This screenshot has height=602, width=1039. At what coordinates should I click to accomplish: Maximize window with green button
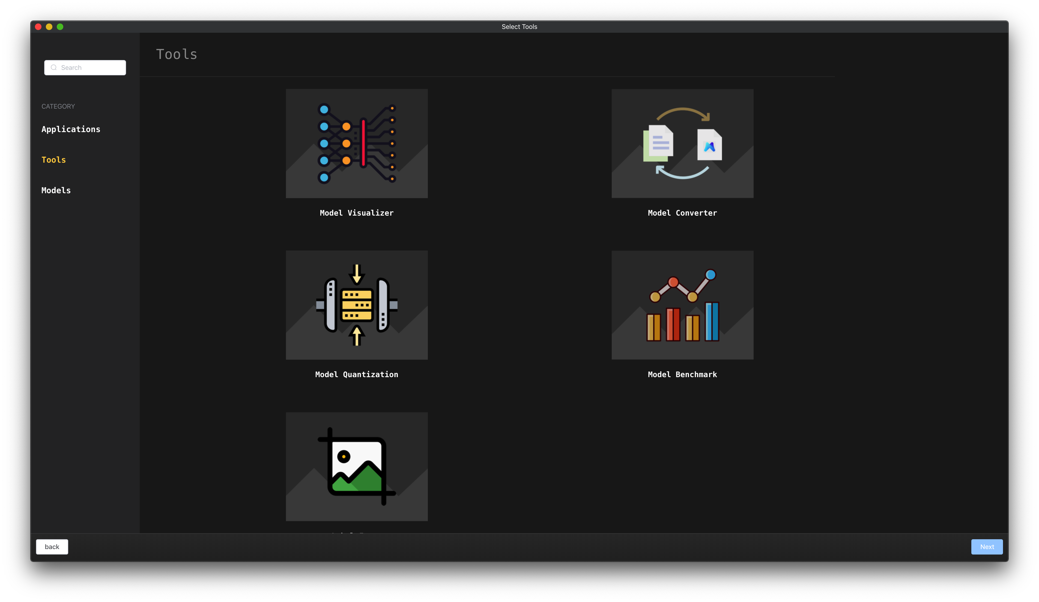click(x=60, y=27)
